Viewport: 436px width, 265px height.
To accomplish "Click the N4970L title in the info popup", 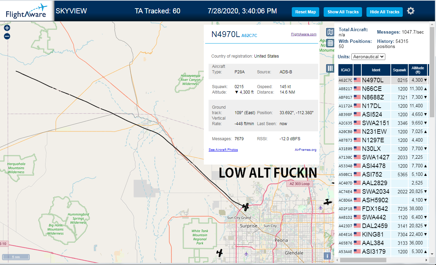I will [225, 34].
